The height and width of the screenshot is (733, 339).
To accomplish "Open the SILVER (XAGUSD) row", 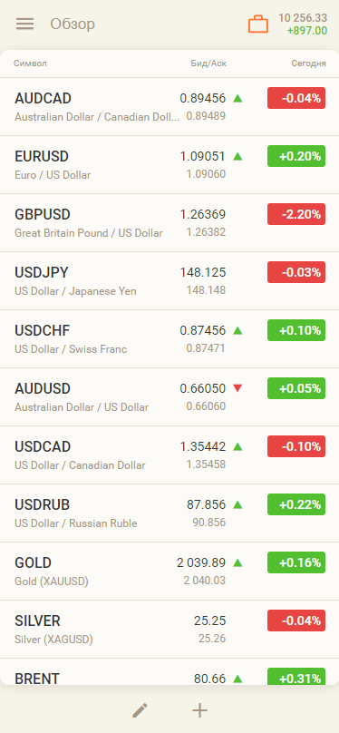I will [x=169, y=630].
